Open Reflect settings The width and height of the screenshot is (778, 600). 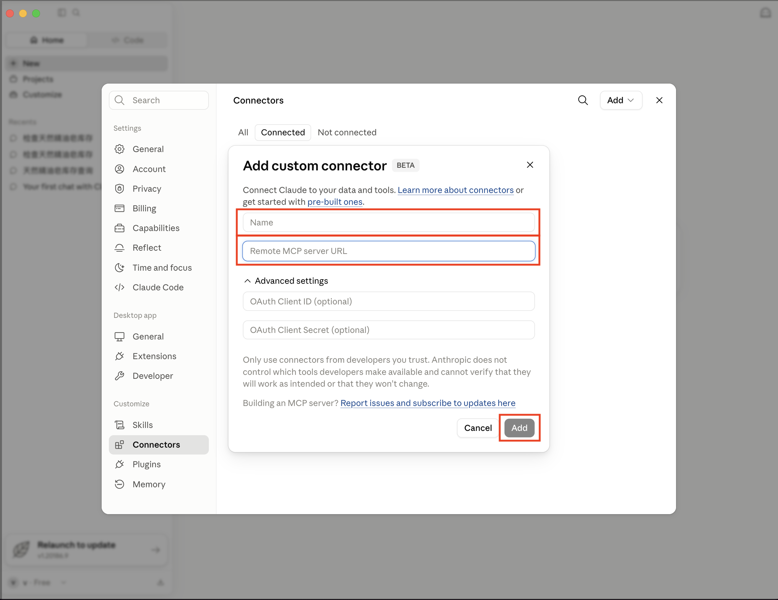pos(159,247)
